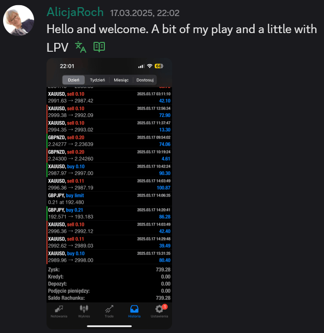Switch to the Miesiąc period segment
Screen dimensions: 324x333
(121, 80)
